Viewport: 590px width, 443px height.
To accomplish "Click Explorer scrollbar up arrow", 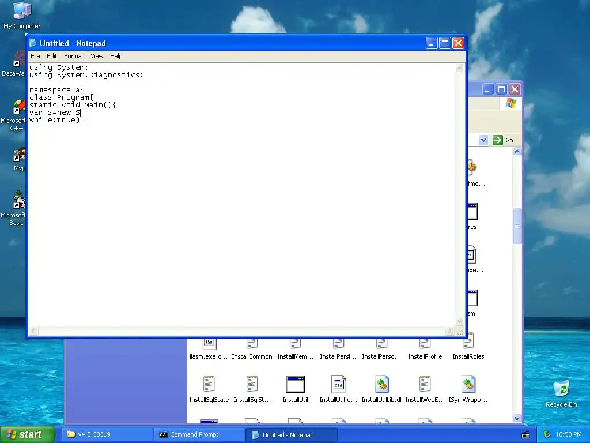I will 517,152.
